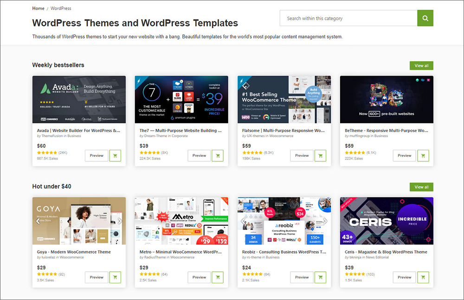Image resolution: width=464 pixels, height=300 pixels.
Task: Open Corporate category under The7
Action: (180, 136)
